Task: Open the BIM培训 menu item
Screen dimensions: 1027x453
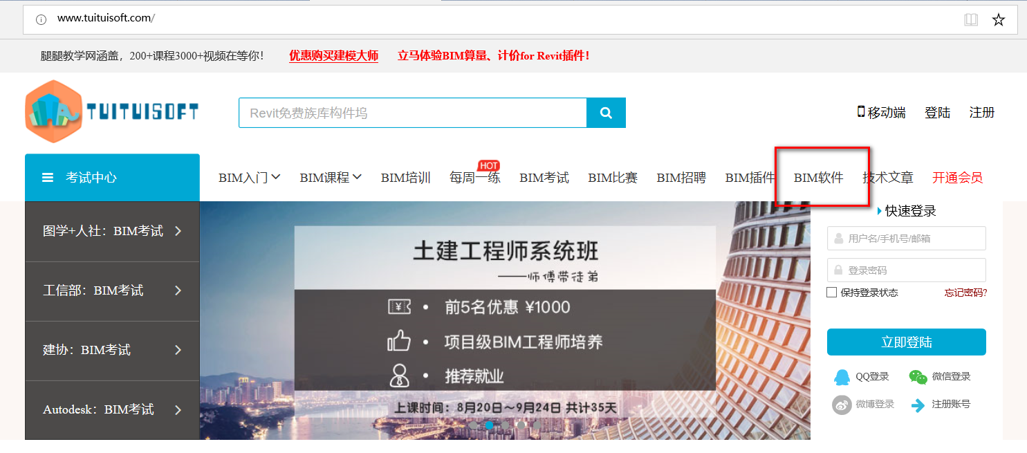Action: point(406,178)
